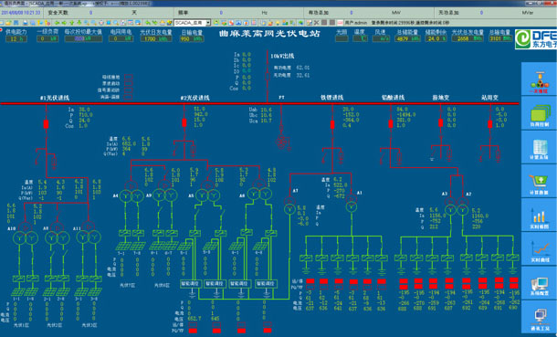
Task: Expand the SCADA_应用 dropdown arrow
Action: [x=208, y=23]
